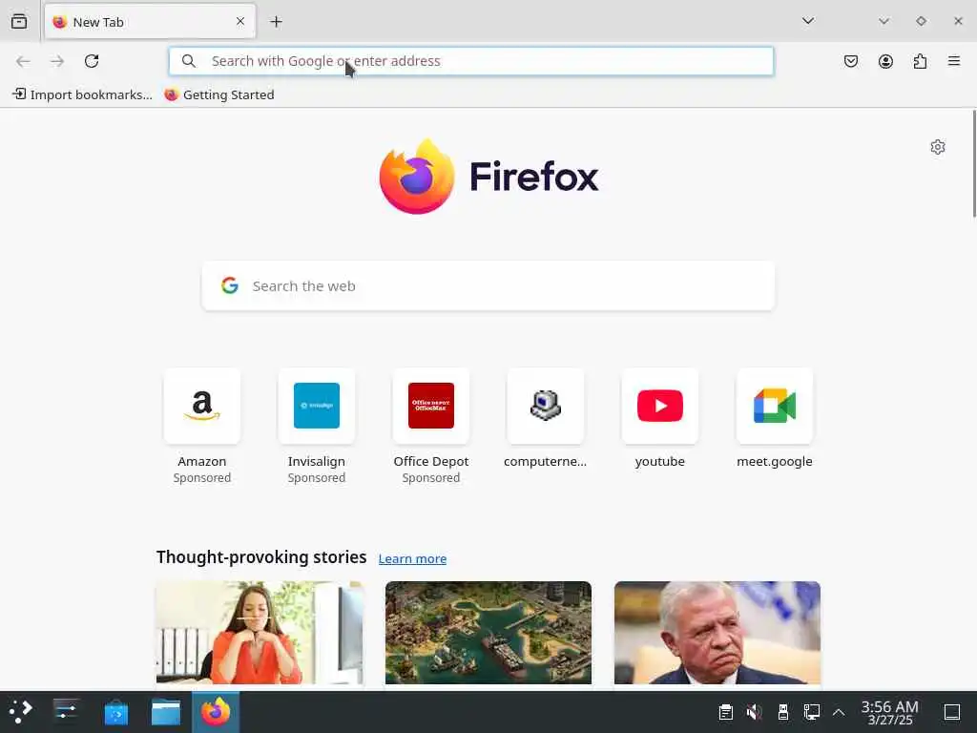Click the Google G icon in search box
The image size is (977, 733).
(230, 285)
